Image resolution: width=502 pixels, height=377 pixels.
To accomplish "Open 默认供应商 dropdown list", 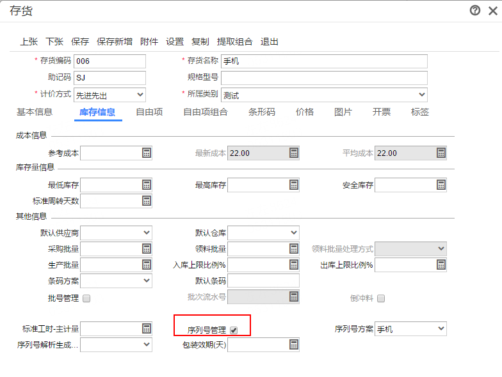I will tap(116, 233).
